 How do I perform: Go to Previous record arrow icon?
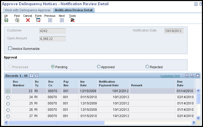pos(50,20)
